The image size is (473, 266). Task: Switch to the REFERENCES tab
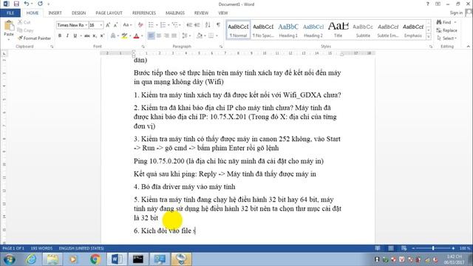click(x=144, y=13)
